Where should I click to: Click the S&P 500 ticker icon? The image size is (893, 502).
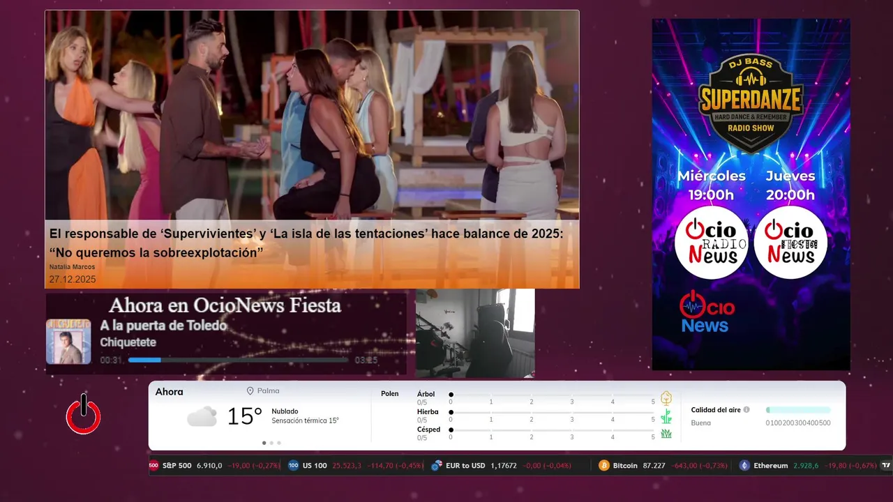[x=153, y=465]
